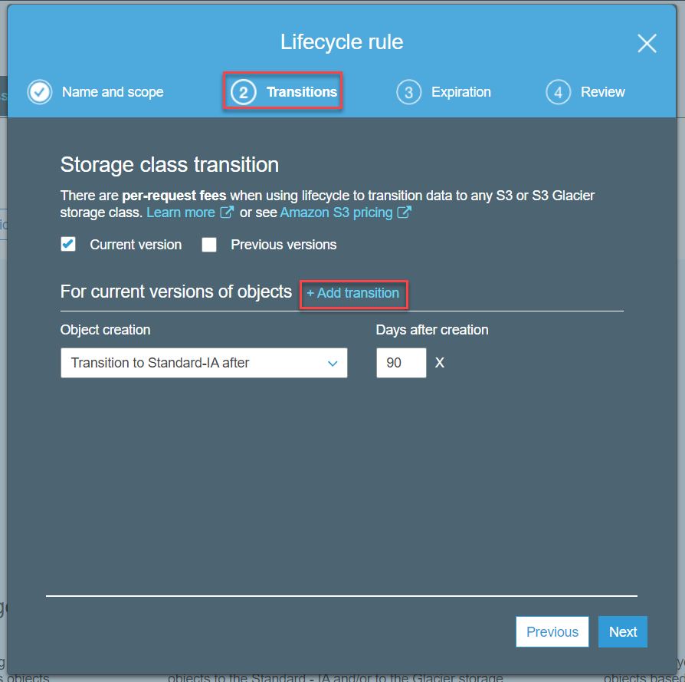Click external link icon beside Amazon S3 pricing

click(x=404, y=213)
